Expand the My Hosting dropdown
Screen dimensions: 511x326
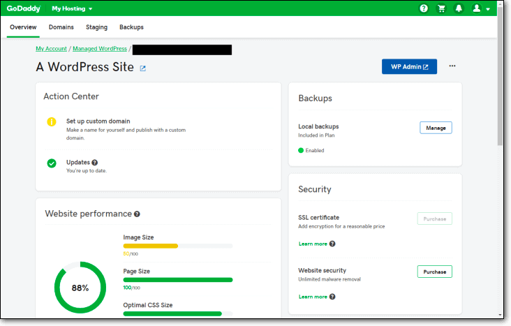coord(72,8)
